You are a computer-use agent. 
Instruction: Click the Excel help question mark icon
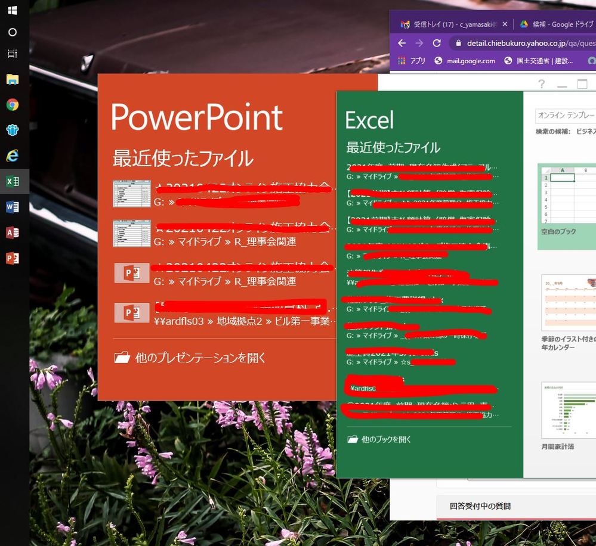coord(541,84)
